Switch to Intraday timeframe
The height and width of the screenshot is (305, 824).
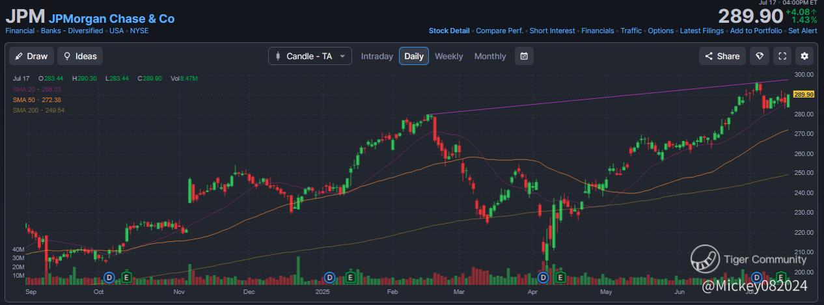tap(377, 56)
